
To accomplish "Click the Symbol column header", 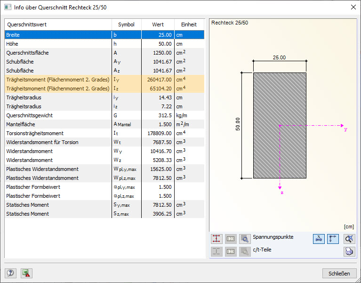I will click(127, 24).
